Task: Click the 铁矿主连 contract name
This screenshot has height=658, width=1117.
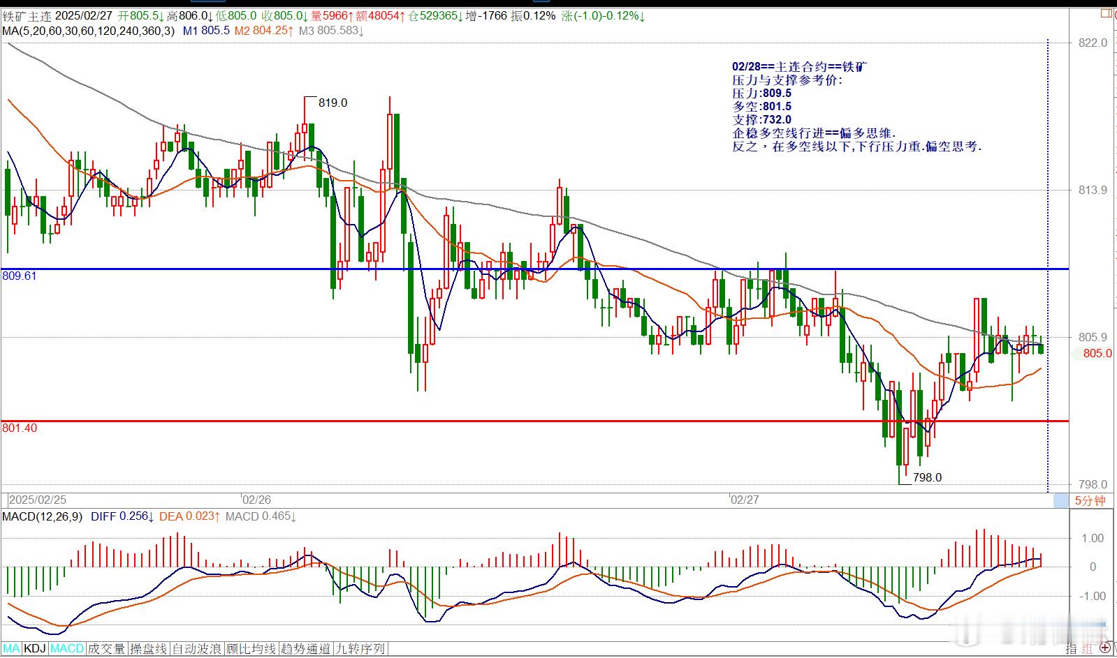Action: (x=26, y=15)
